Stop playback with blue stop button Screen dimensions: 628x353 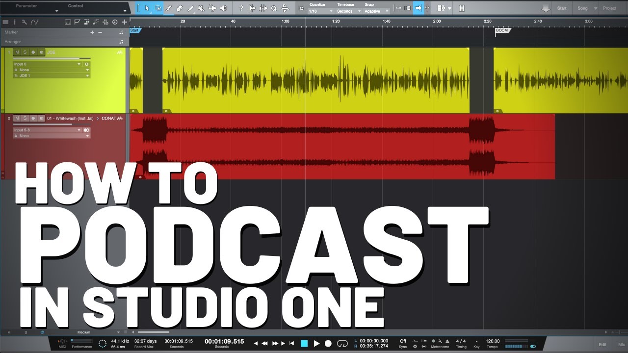coord(304,343)
